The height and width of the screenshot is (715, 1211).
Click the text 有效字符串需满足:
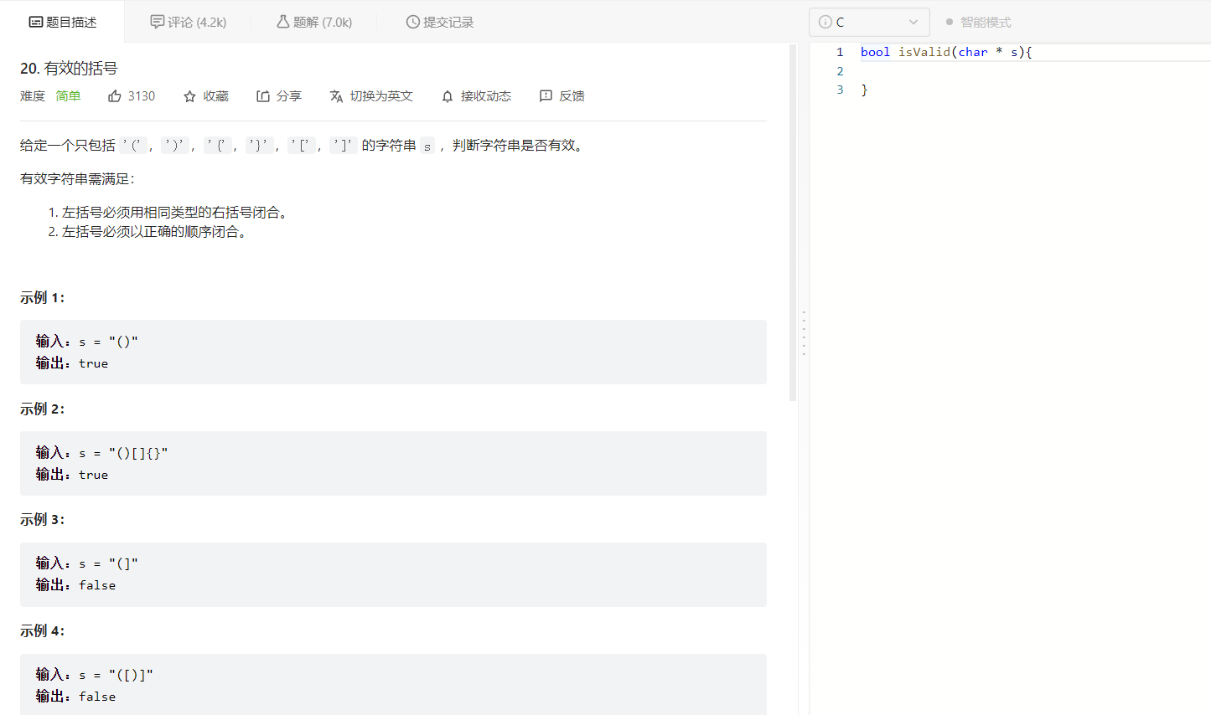click(x=77, y=178)
